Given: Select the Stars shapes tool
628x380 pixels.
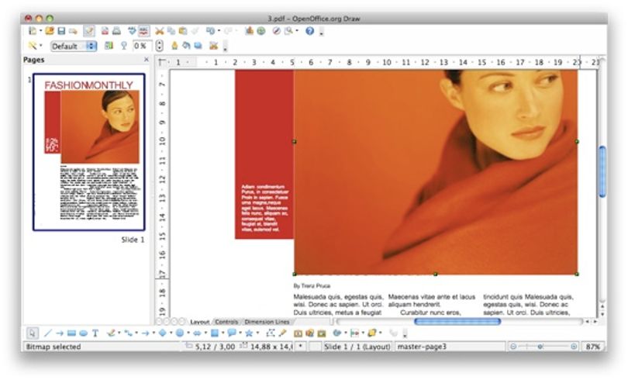Looking at the screenshot, I should click(x=249, y=333).
